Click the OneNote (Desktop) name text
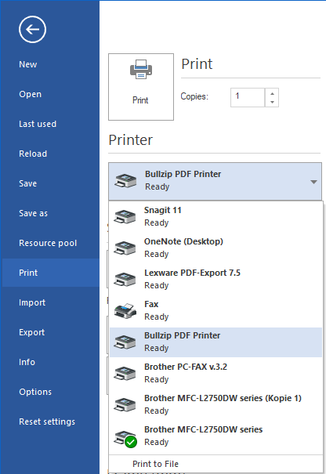 point(183,241)
